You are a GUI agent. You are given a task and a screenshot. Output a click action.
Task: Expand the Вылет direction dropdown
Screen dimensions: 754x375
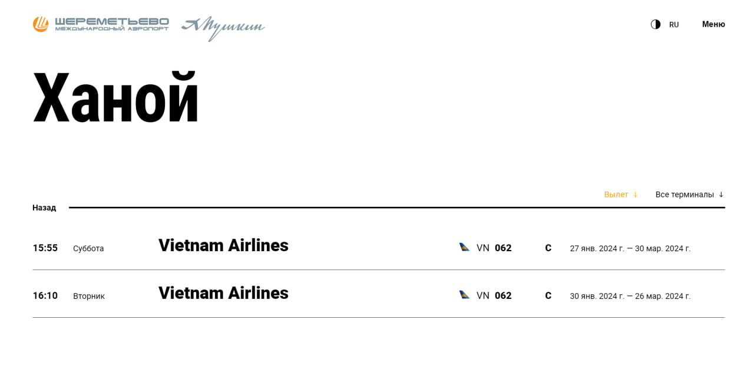click(621, 195)
